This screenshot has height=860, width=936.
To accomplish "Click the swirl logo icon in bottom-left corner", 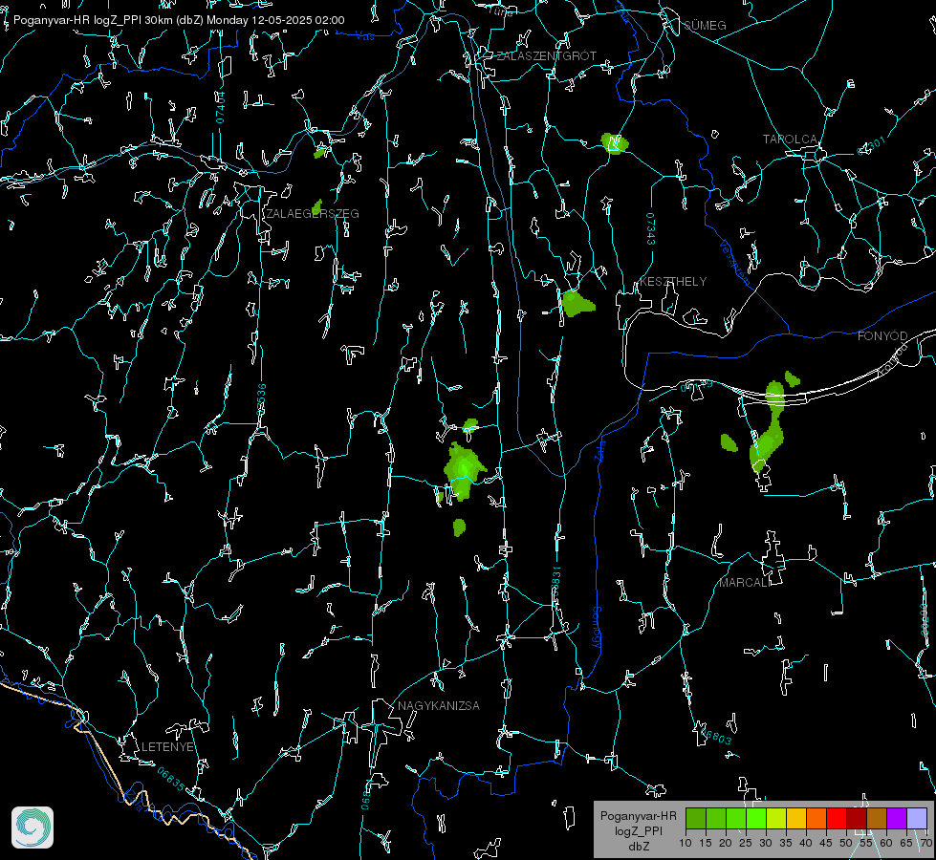I will point(33,828).
